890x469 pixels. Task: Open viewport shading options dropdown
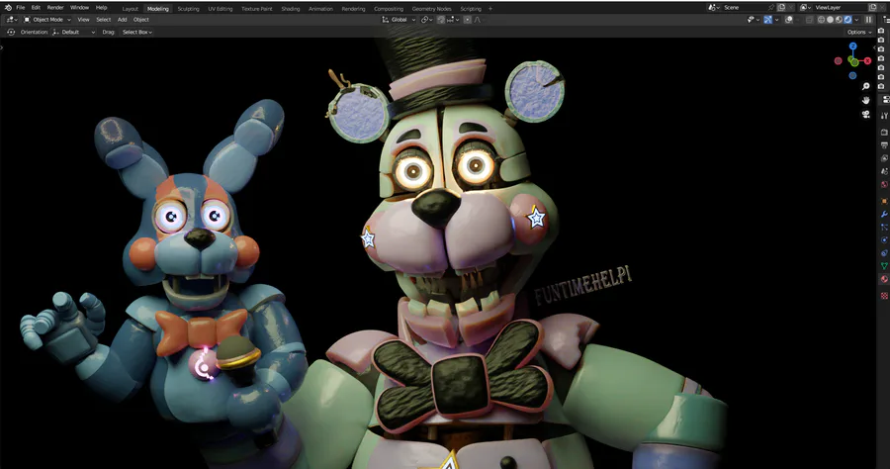856,20
